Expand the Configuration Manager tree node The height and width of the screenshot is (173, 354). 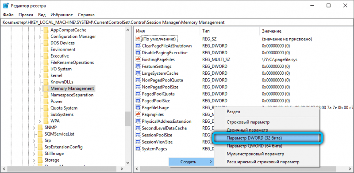coord(40,37)
